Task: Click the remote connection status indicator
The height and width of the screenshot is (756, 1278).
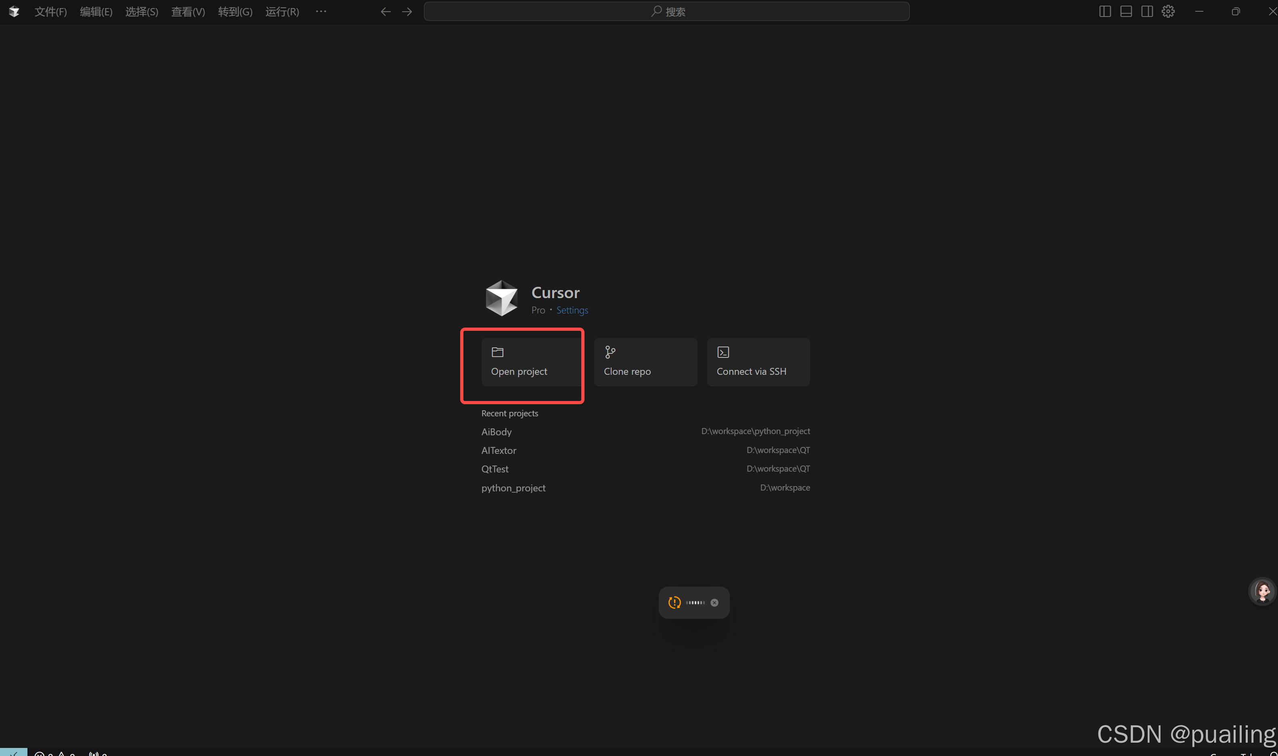Action: (13, 752)
